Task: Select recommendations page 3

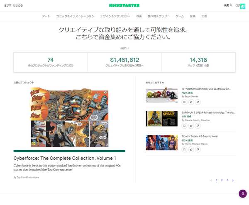Action: click(227, 180)
